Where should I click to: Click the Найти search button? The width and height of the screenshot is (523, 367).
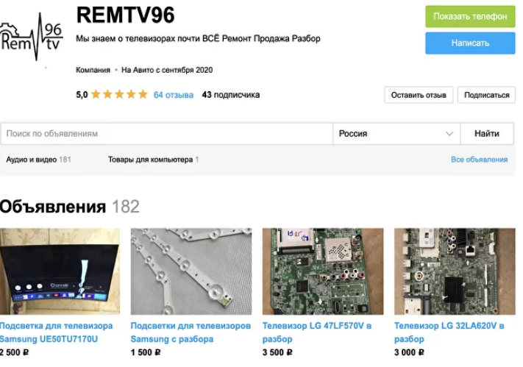[x=487, y=134]
